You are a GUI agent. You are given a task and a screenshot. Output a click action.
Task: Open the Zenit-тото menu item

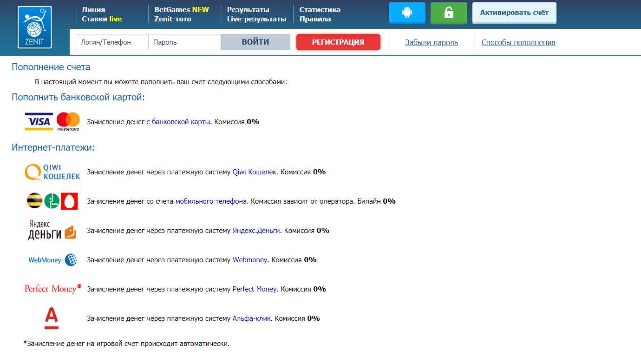[x=173, y=19]
